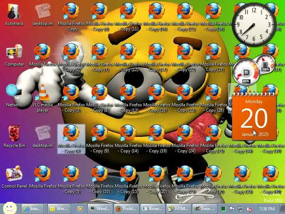
Task: Switch to the Internet Explorer taskbar button
Action: coord(32,209)
